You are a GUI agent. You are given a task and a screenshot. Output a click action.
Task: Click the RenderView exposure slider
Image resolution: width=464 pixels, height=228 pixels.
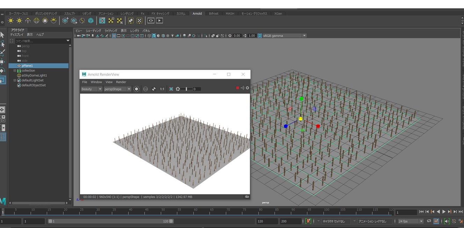click(186, 89)
